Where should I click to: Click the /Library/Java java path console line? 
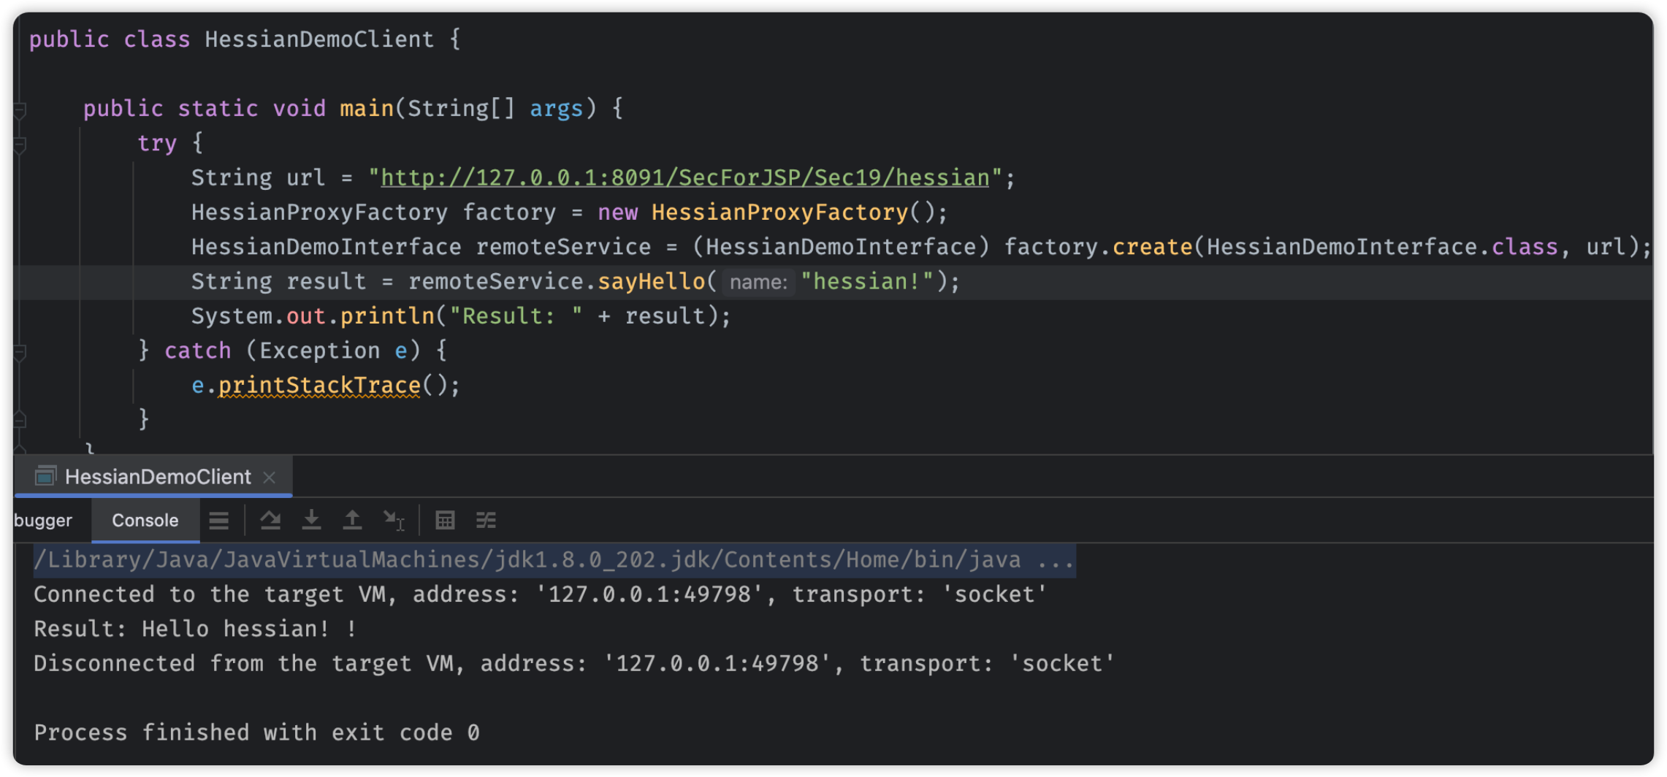[554, 560]
